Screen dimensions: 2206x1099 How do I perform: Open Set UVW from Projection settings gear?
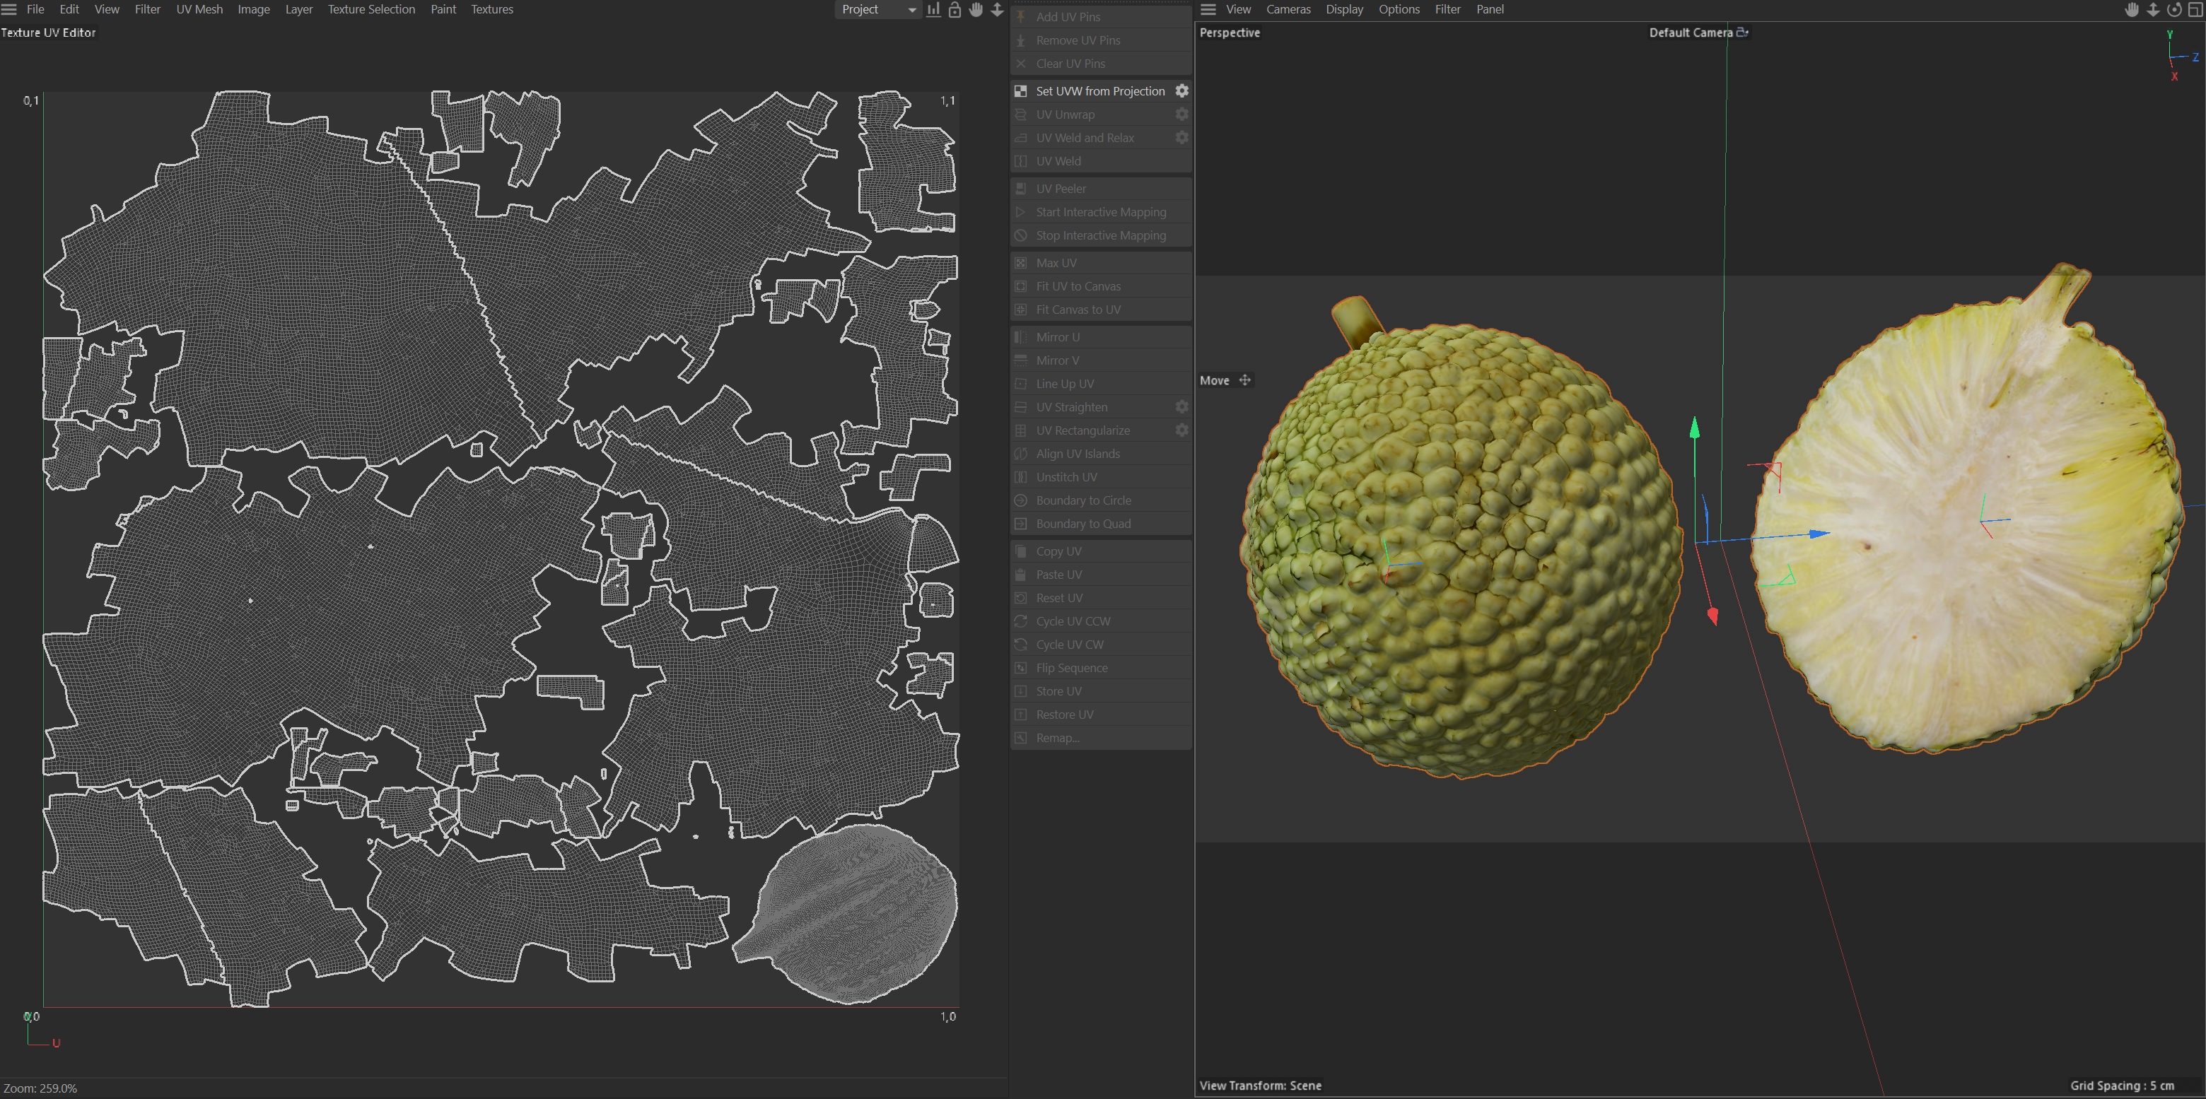click(1181, 90)
